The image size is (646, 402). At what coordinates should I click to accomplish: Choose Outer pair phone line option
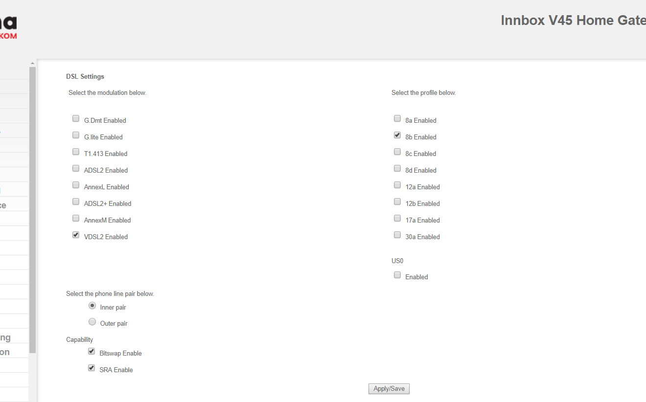pyautogui.click(x=92, y=322)
